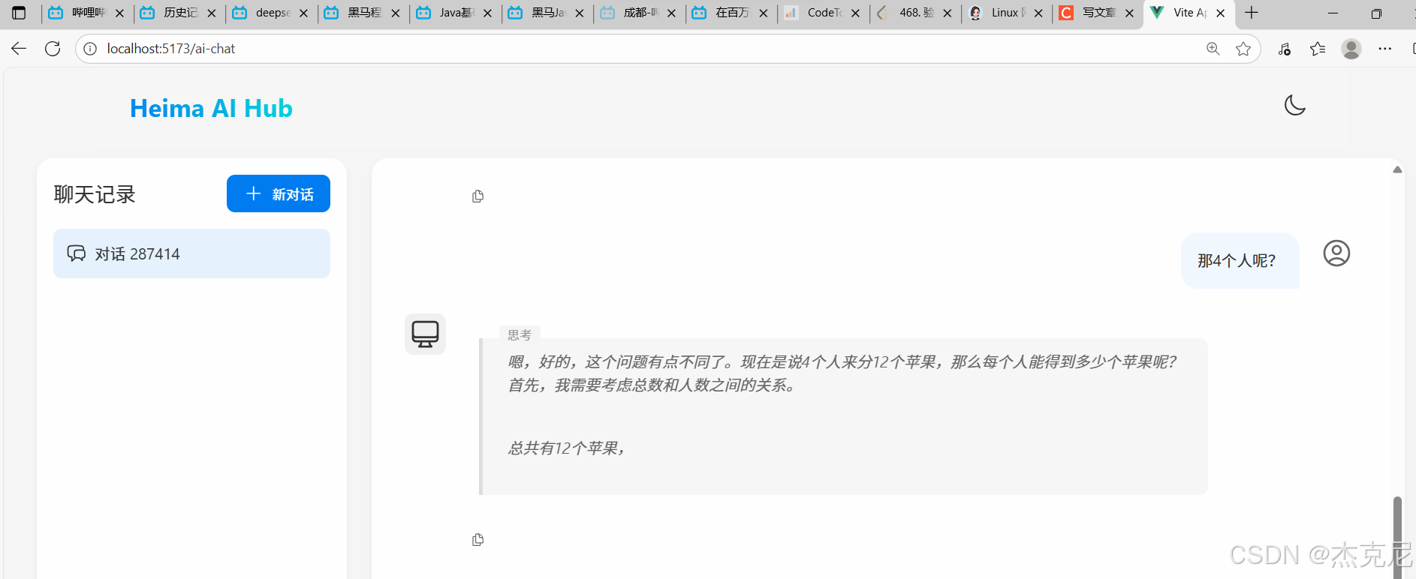
Task: Open zoom control magnifier in address bar
Action: [1213, 49]
